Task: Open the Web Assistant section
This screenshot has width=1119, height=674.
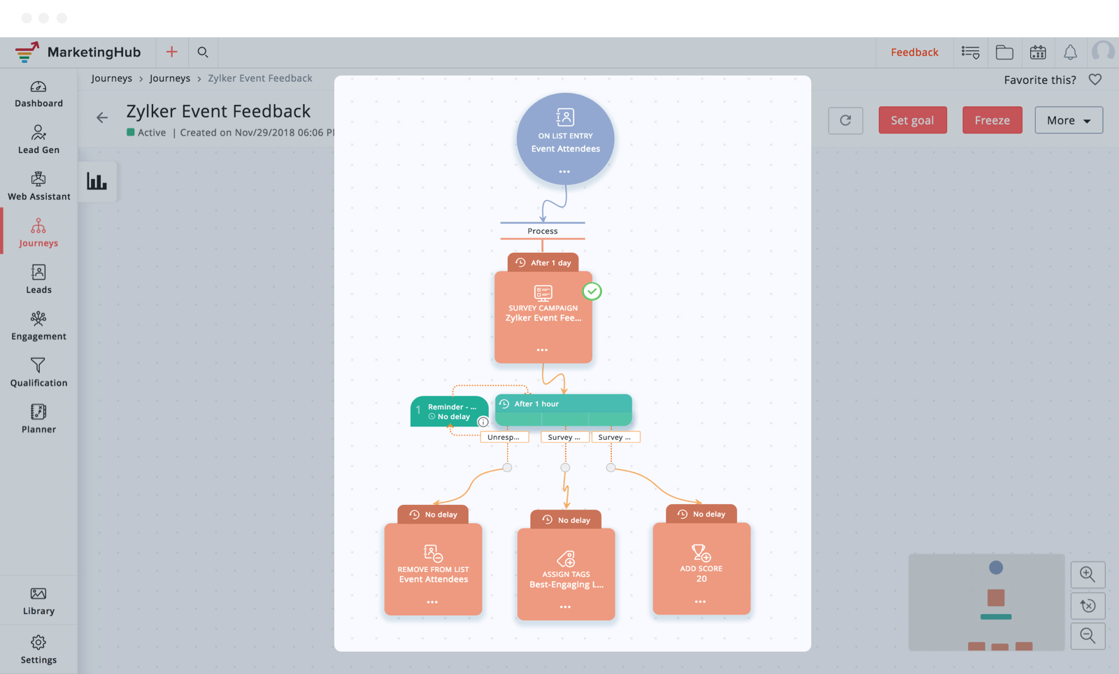Action: pyautogui.click(x=38, y=187)
